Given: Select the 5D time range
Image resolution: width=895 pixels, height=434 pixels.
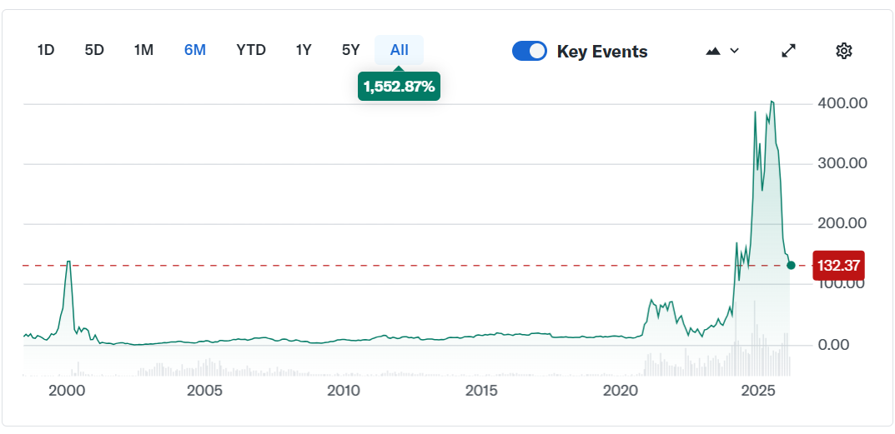Looking at the screenshot, I should click(94, 50).
